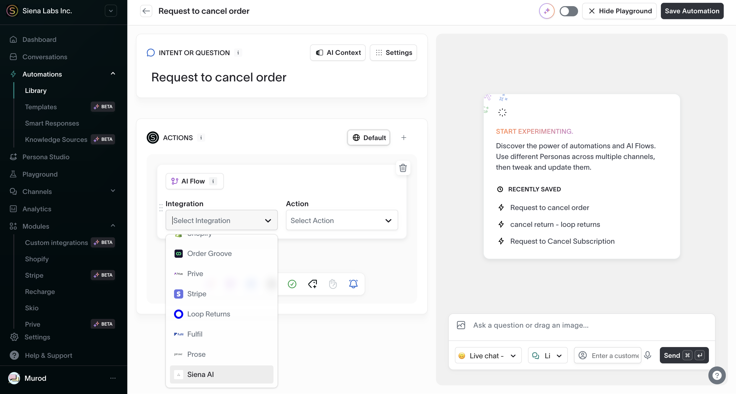Delete the action with the trash icon
The height and width of the screenshot is (394, 736).
pos(403,168)
